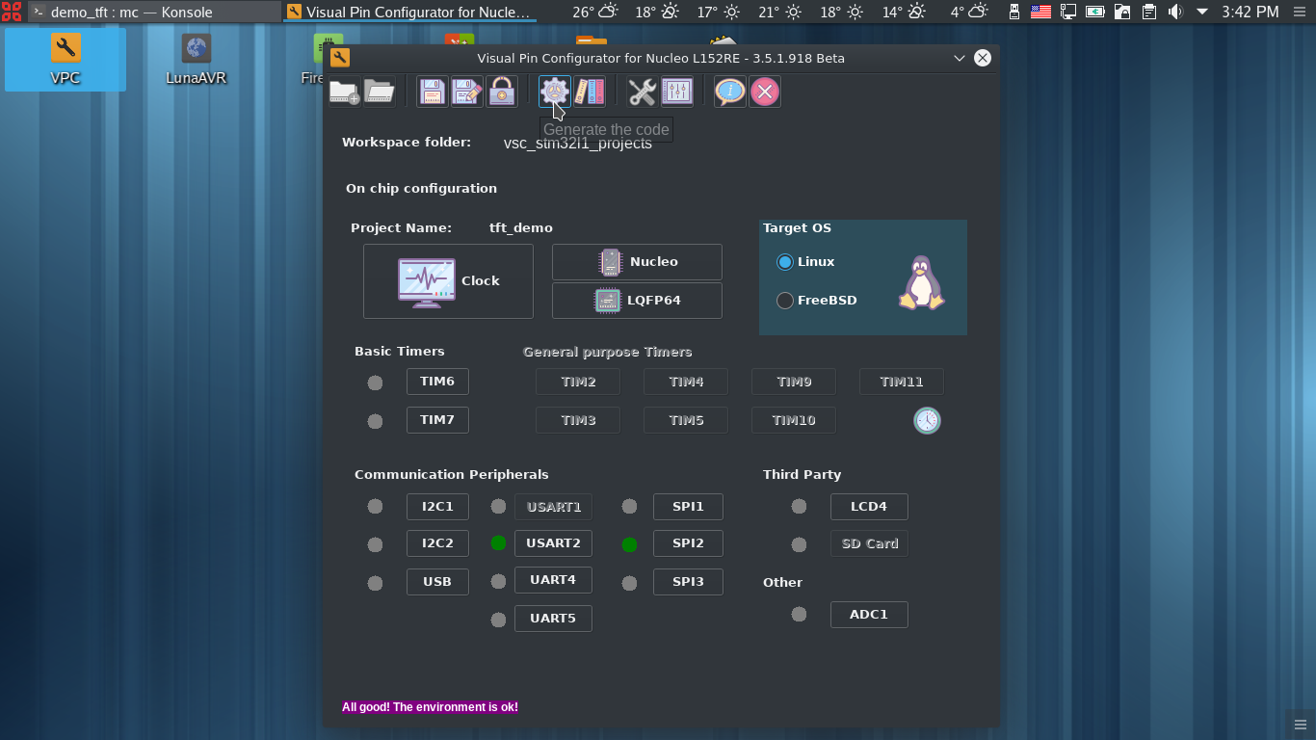Toggle the USART2 green indicator
The image size is (1316, 740).
(498, 543)
